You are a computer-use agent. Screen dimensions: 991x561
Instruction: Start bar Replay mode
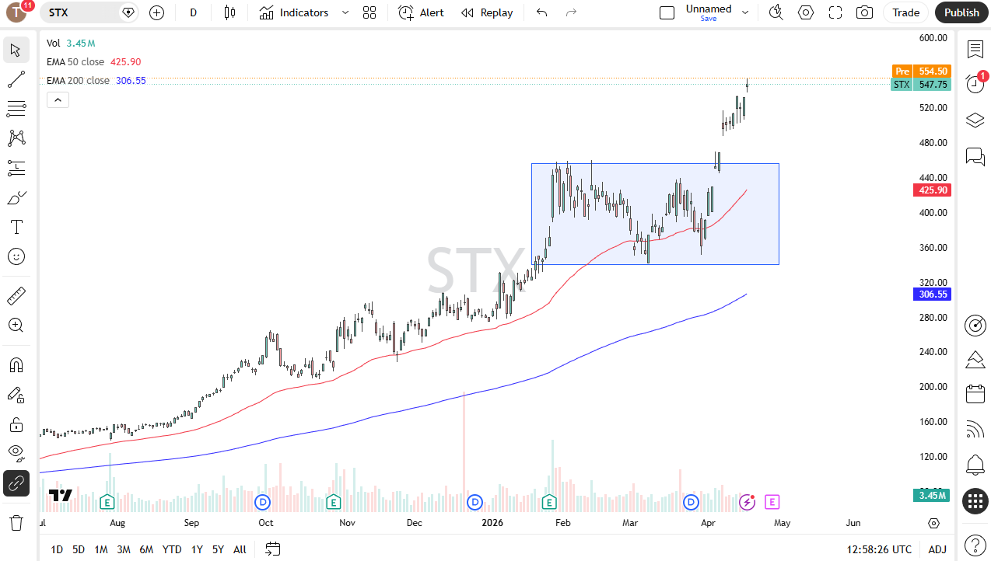487,12
